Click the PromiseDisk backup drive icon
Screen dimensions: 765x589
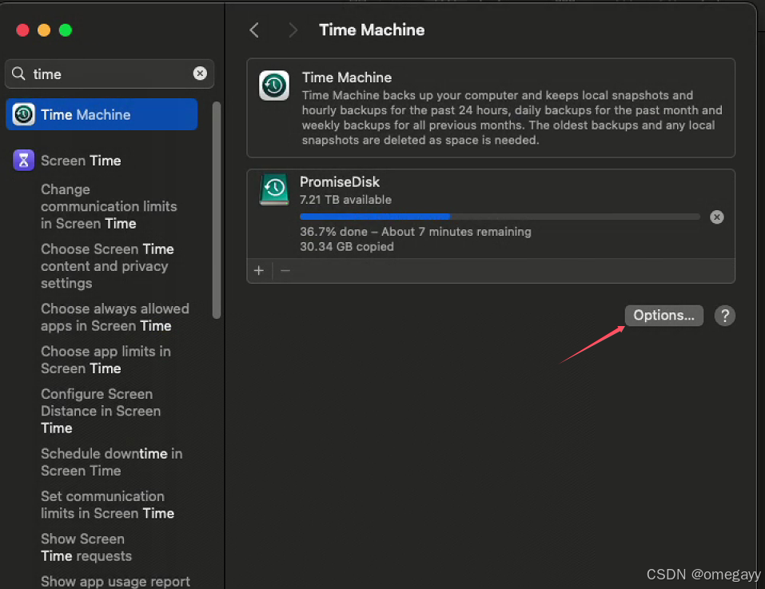tap(274, 189)
